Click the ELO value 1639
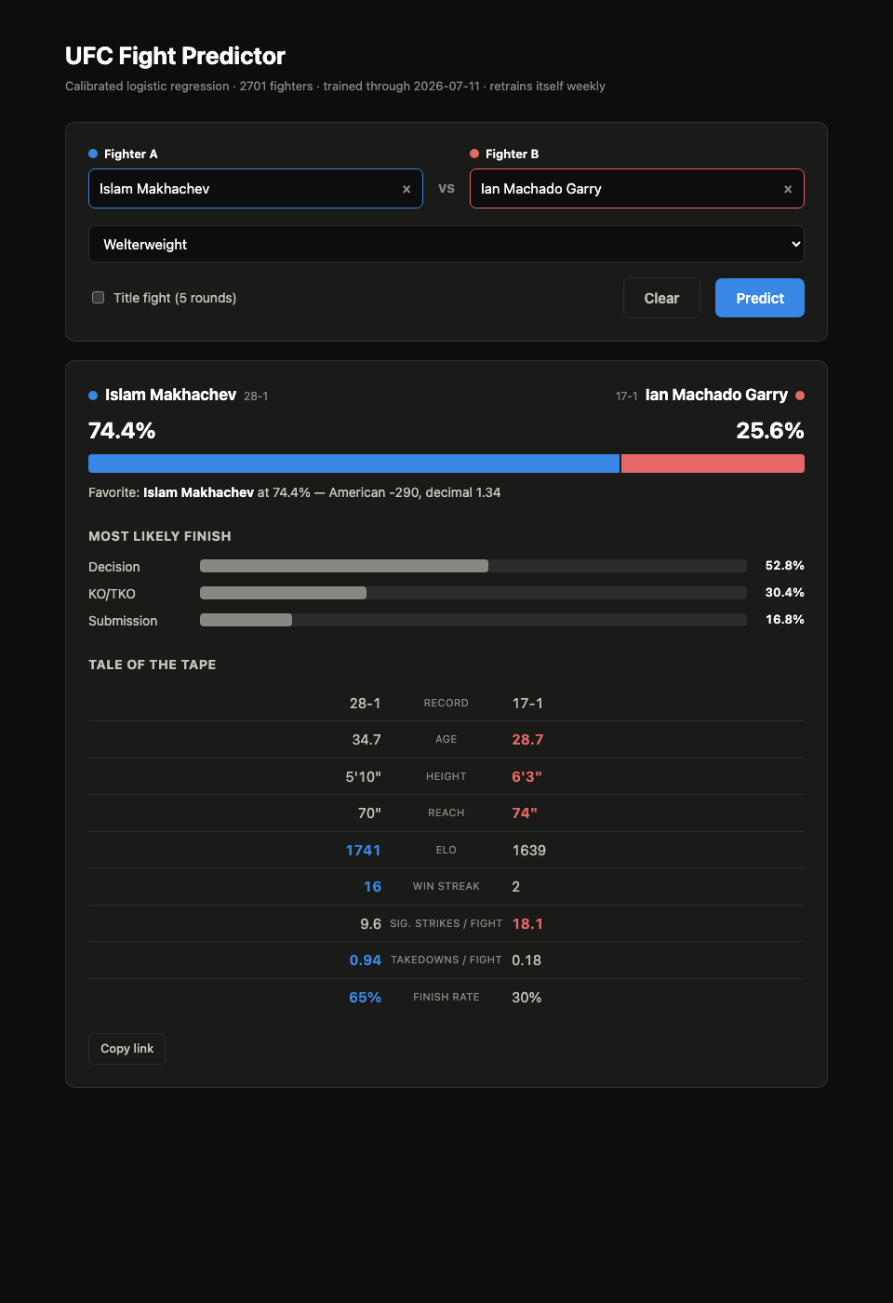 (529, 851)
